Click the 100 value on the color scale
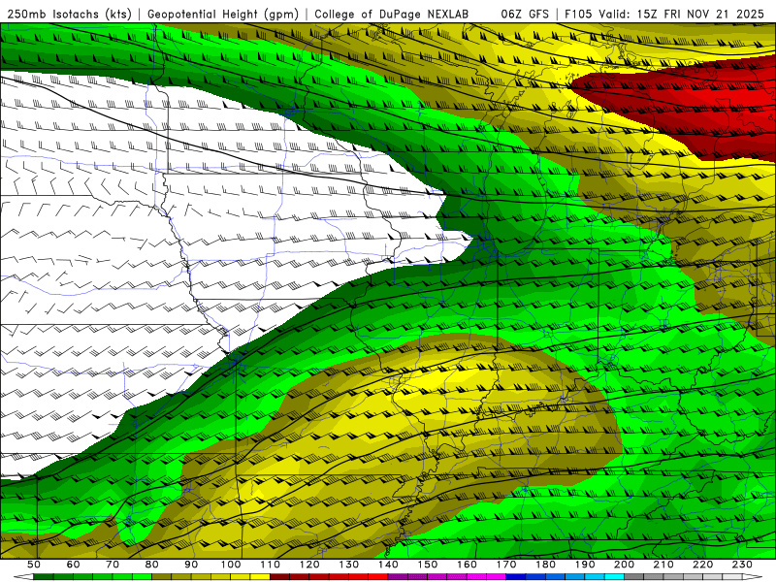 tap(231, 565)
